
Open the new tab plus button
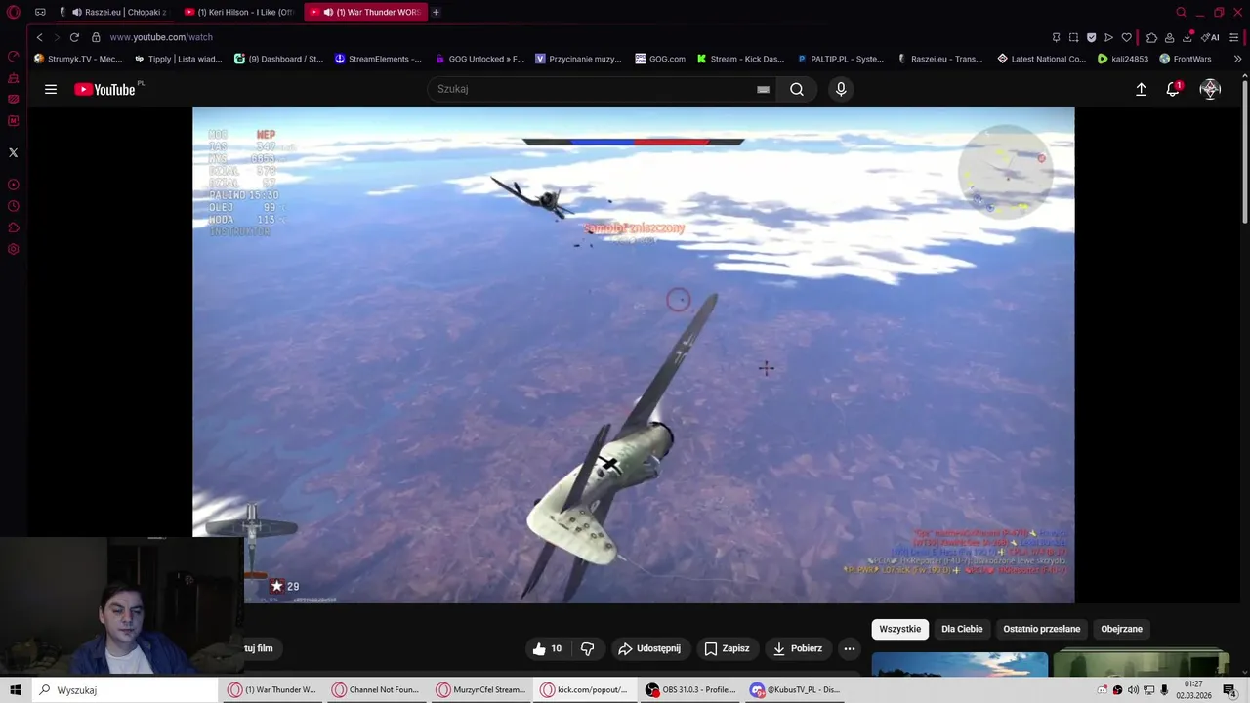click(x=436, y=12)
